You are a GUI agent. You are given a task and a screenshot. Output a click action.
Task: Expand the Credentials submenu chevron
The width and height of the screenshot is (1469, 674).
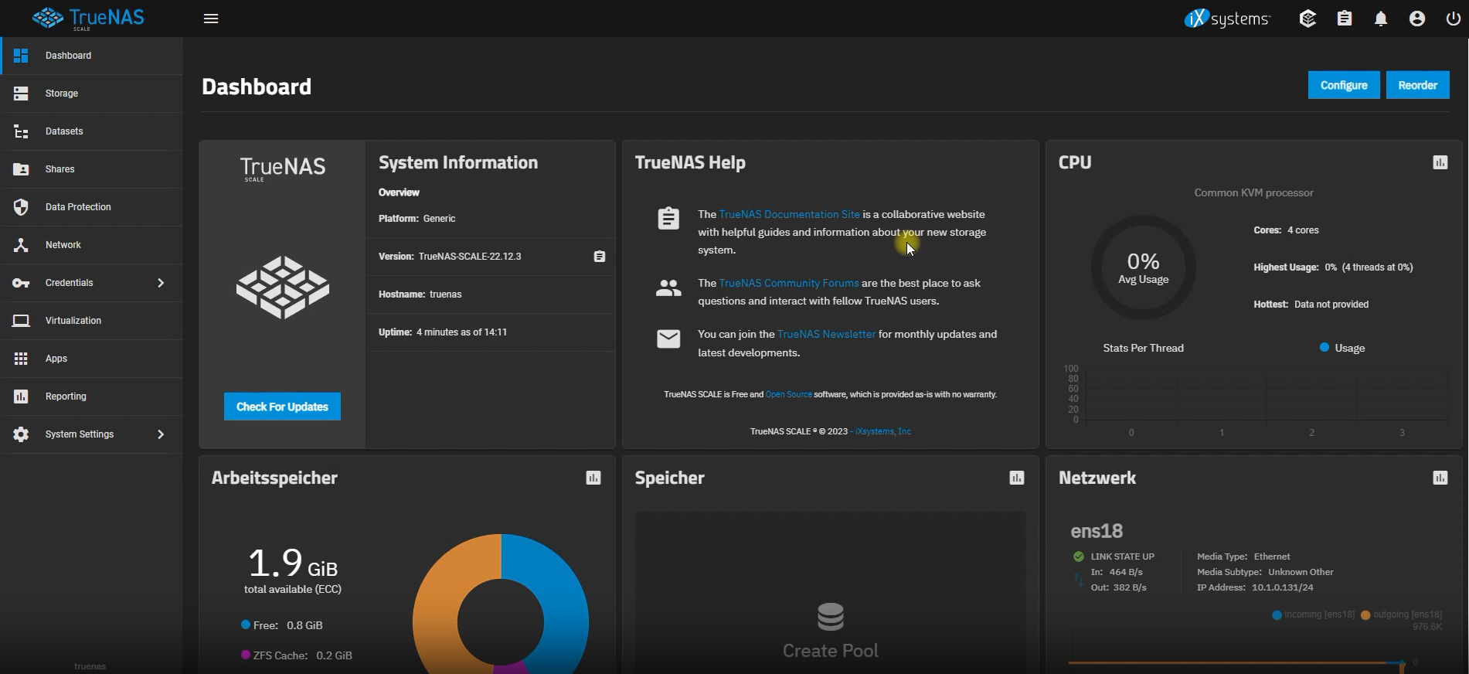coord(161,283)
